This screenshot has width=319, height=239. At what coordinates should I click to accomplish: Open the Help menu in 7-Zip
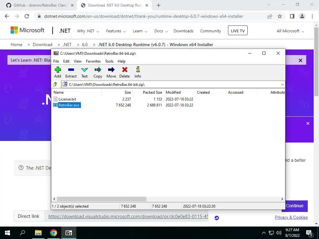point(121,61)
